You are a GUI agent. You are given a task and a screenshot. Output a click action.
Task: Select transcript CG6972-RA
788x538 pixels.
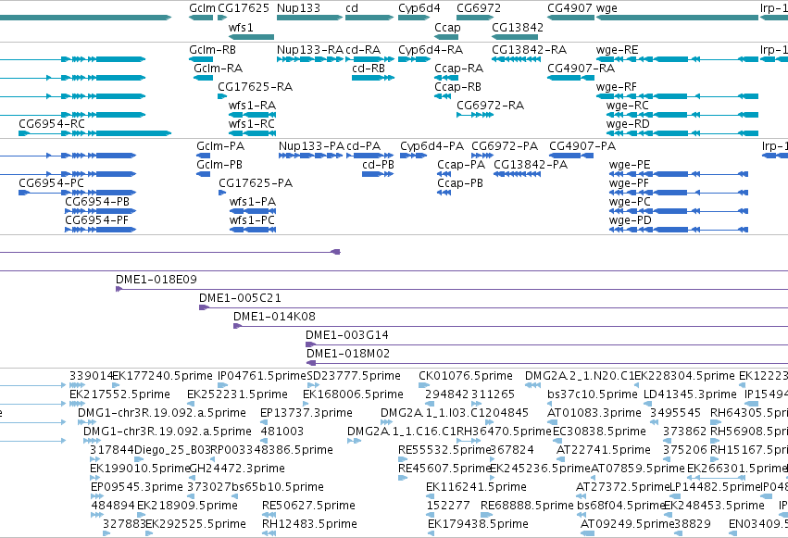click(491, 105)
